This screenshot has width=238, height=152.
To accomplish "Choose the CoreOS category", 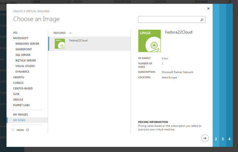I will click(18, 83).
